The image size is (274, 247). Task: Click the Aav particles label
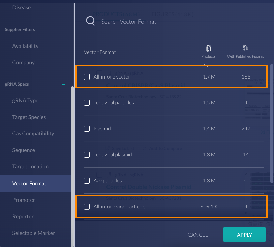[x=108, y=181]
